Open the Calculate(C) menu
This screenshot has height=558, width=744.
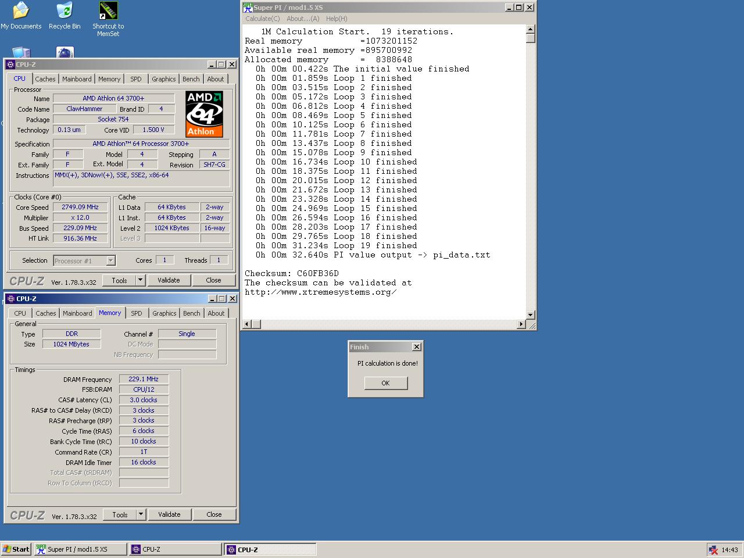coord(262,19)
